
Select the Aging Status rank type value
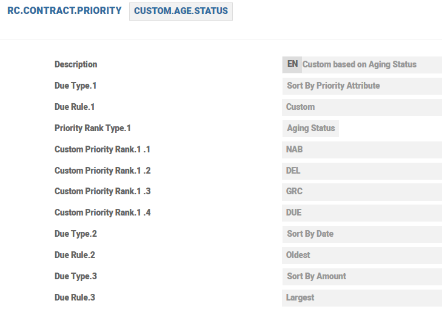[x=311, y=128]
